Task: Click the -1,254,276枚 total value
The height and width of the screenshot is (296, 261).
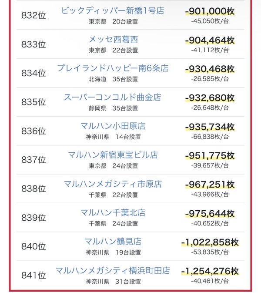Action: pyautogui.click(x=210, y=271)
